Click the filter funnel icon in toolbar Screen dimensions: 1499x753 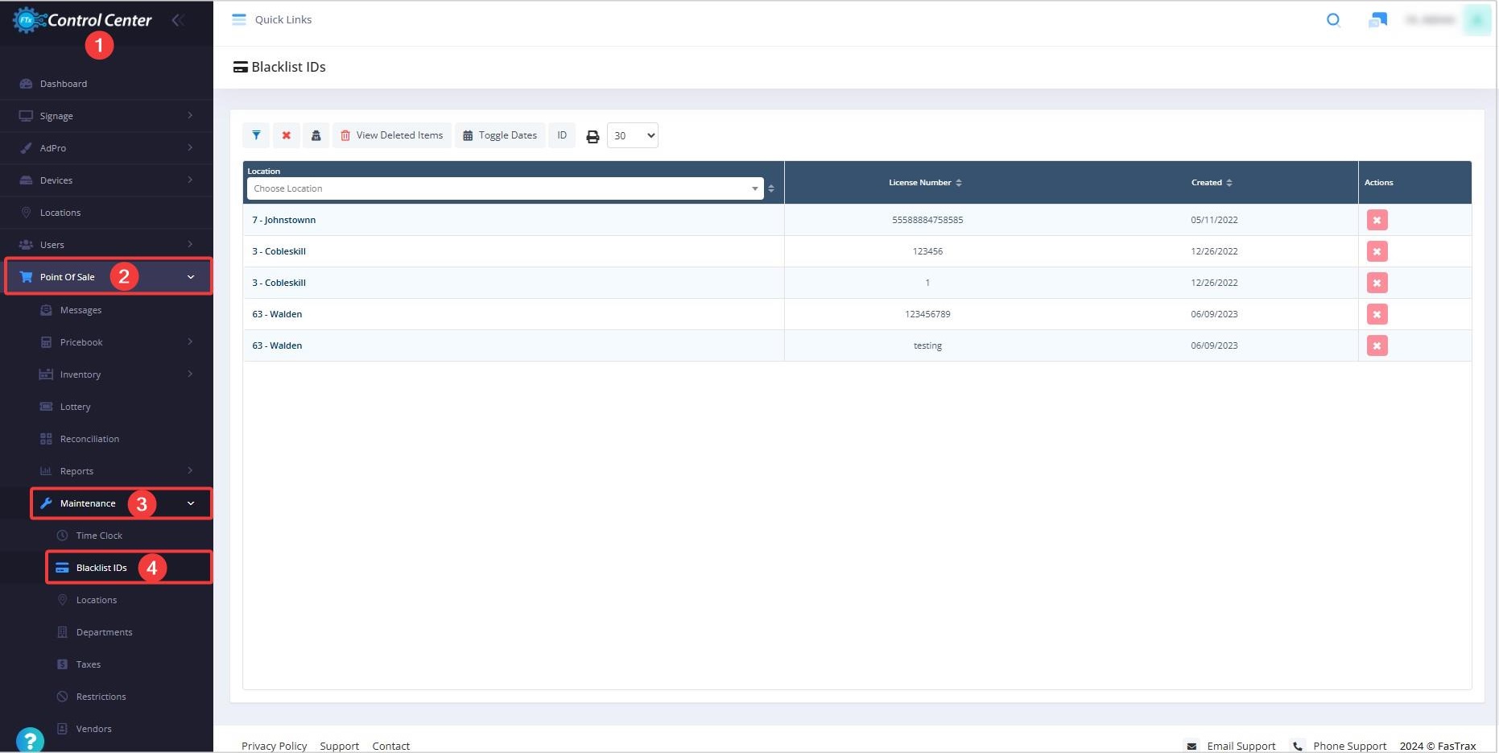256,135
